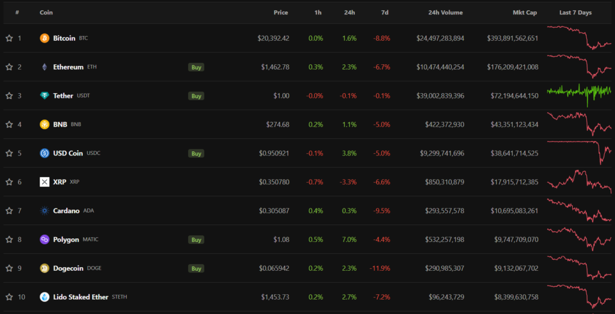Open Bitcoin's 7-day sparkline chart
The height and width of the screenshot is (314, 615).
[579, 38]
